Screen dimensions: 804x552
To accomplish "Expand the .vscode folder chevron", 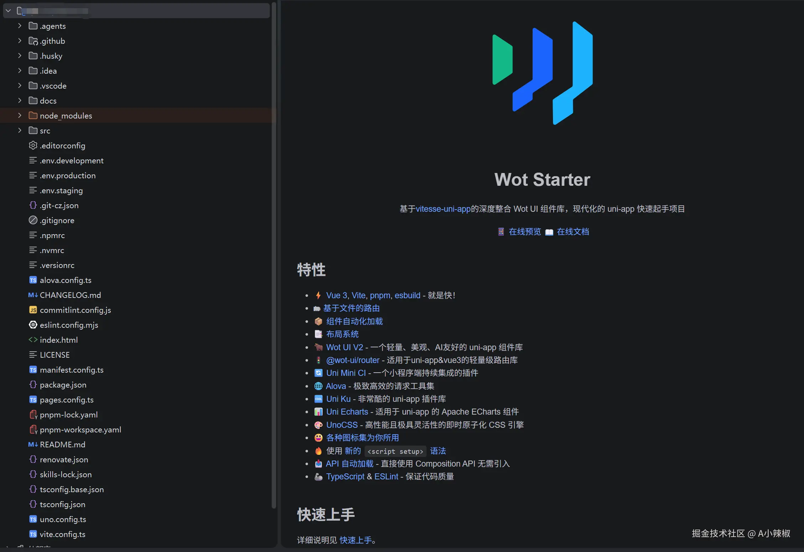I will click(x=20, y=86).
